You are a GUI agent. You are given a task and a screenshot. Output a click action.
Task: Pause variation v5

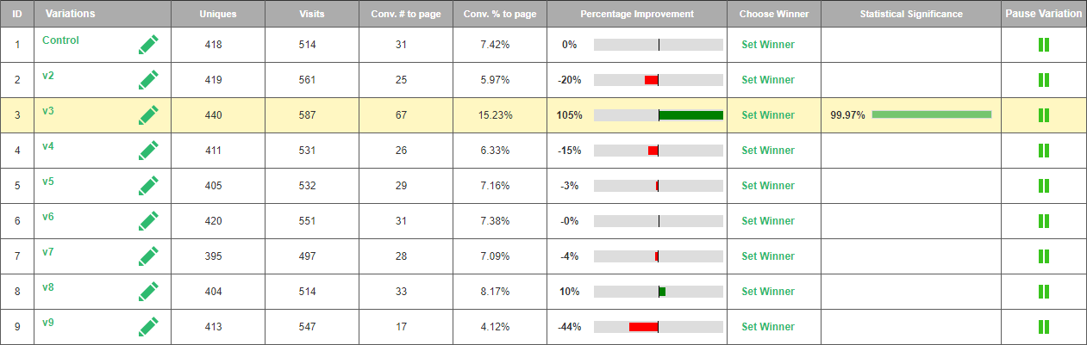coord(1043,186)
